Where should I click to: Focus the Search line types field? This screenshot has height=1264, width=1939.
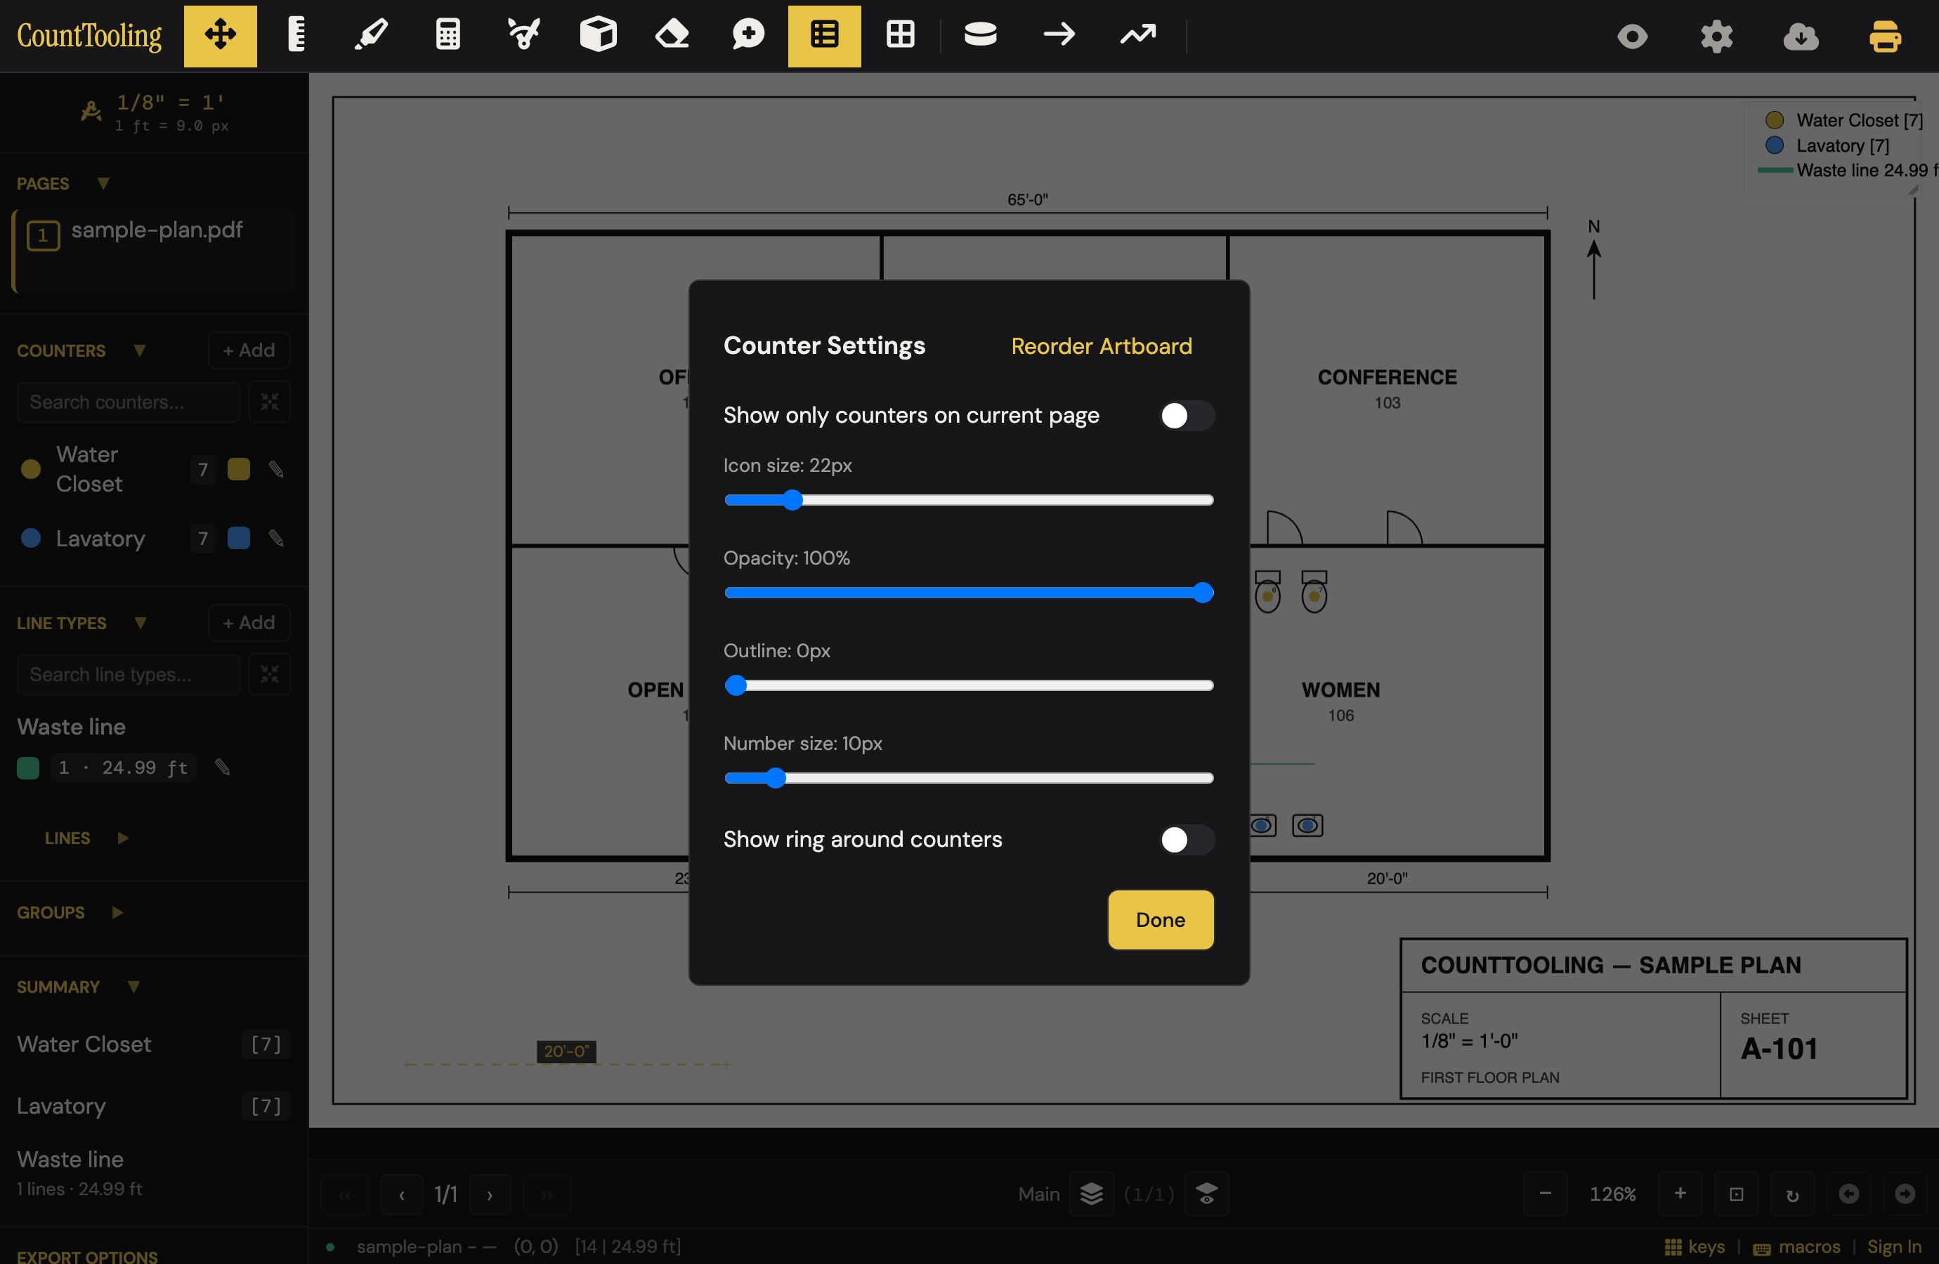click(x=129, y=674)
